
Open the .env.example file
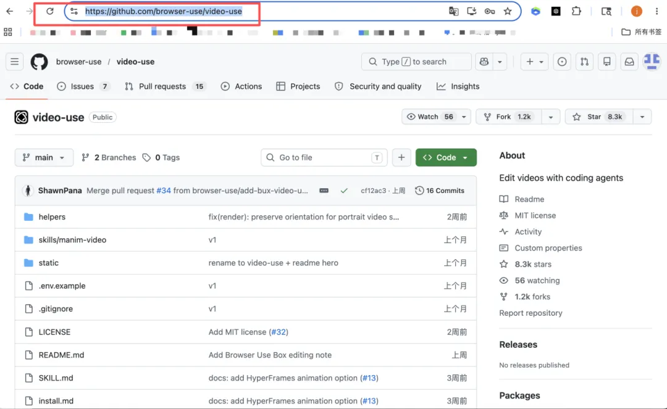[62, 286]
